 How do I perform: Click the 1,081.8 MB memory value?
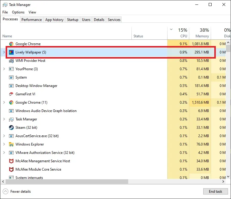pyautogui.click(x=200, y=44)
